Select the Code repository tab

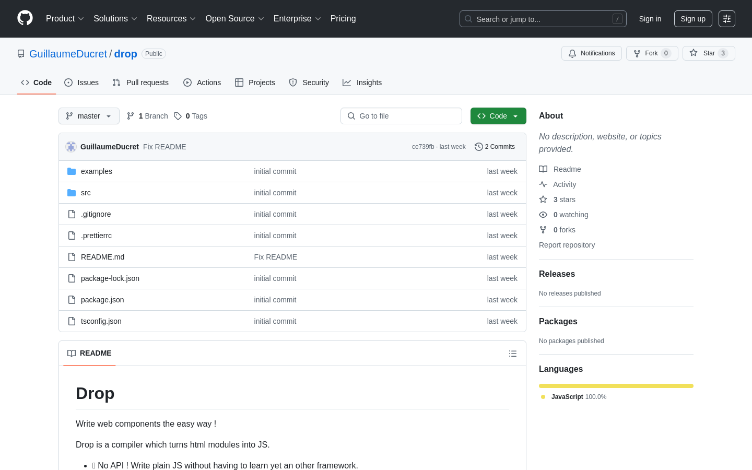click(37, 83)
